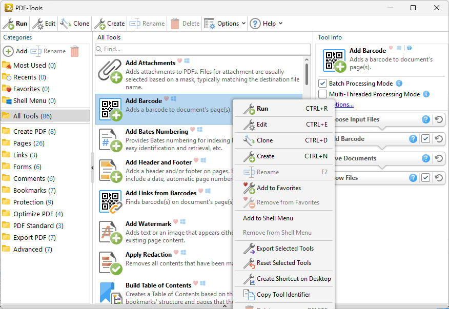Collapse the Categories pane with arrow

[92, 168]
